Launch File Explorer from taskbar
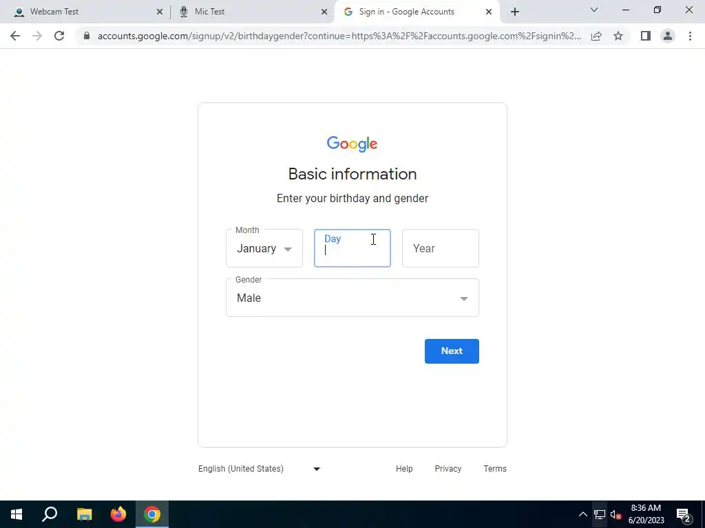Screen dimensions: 705x528 point(84,514)
